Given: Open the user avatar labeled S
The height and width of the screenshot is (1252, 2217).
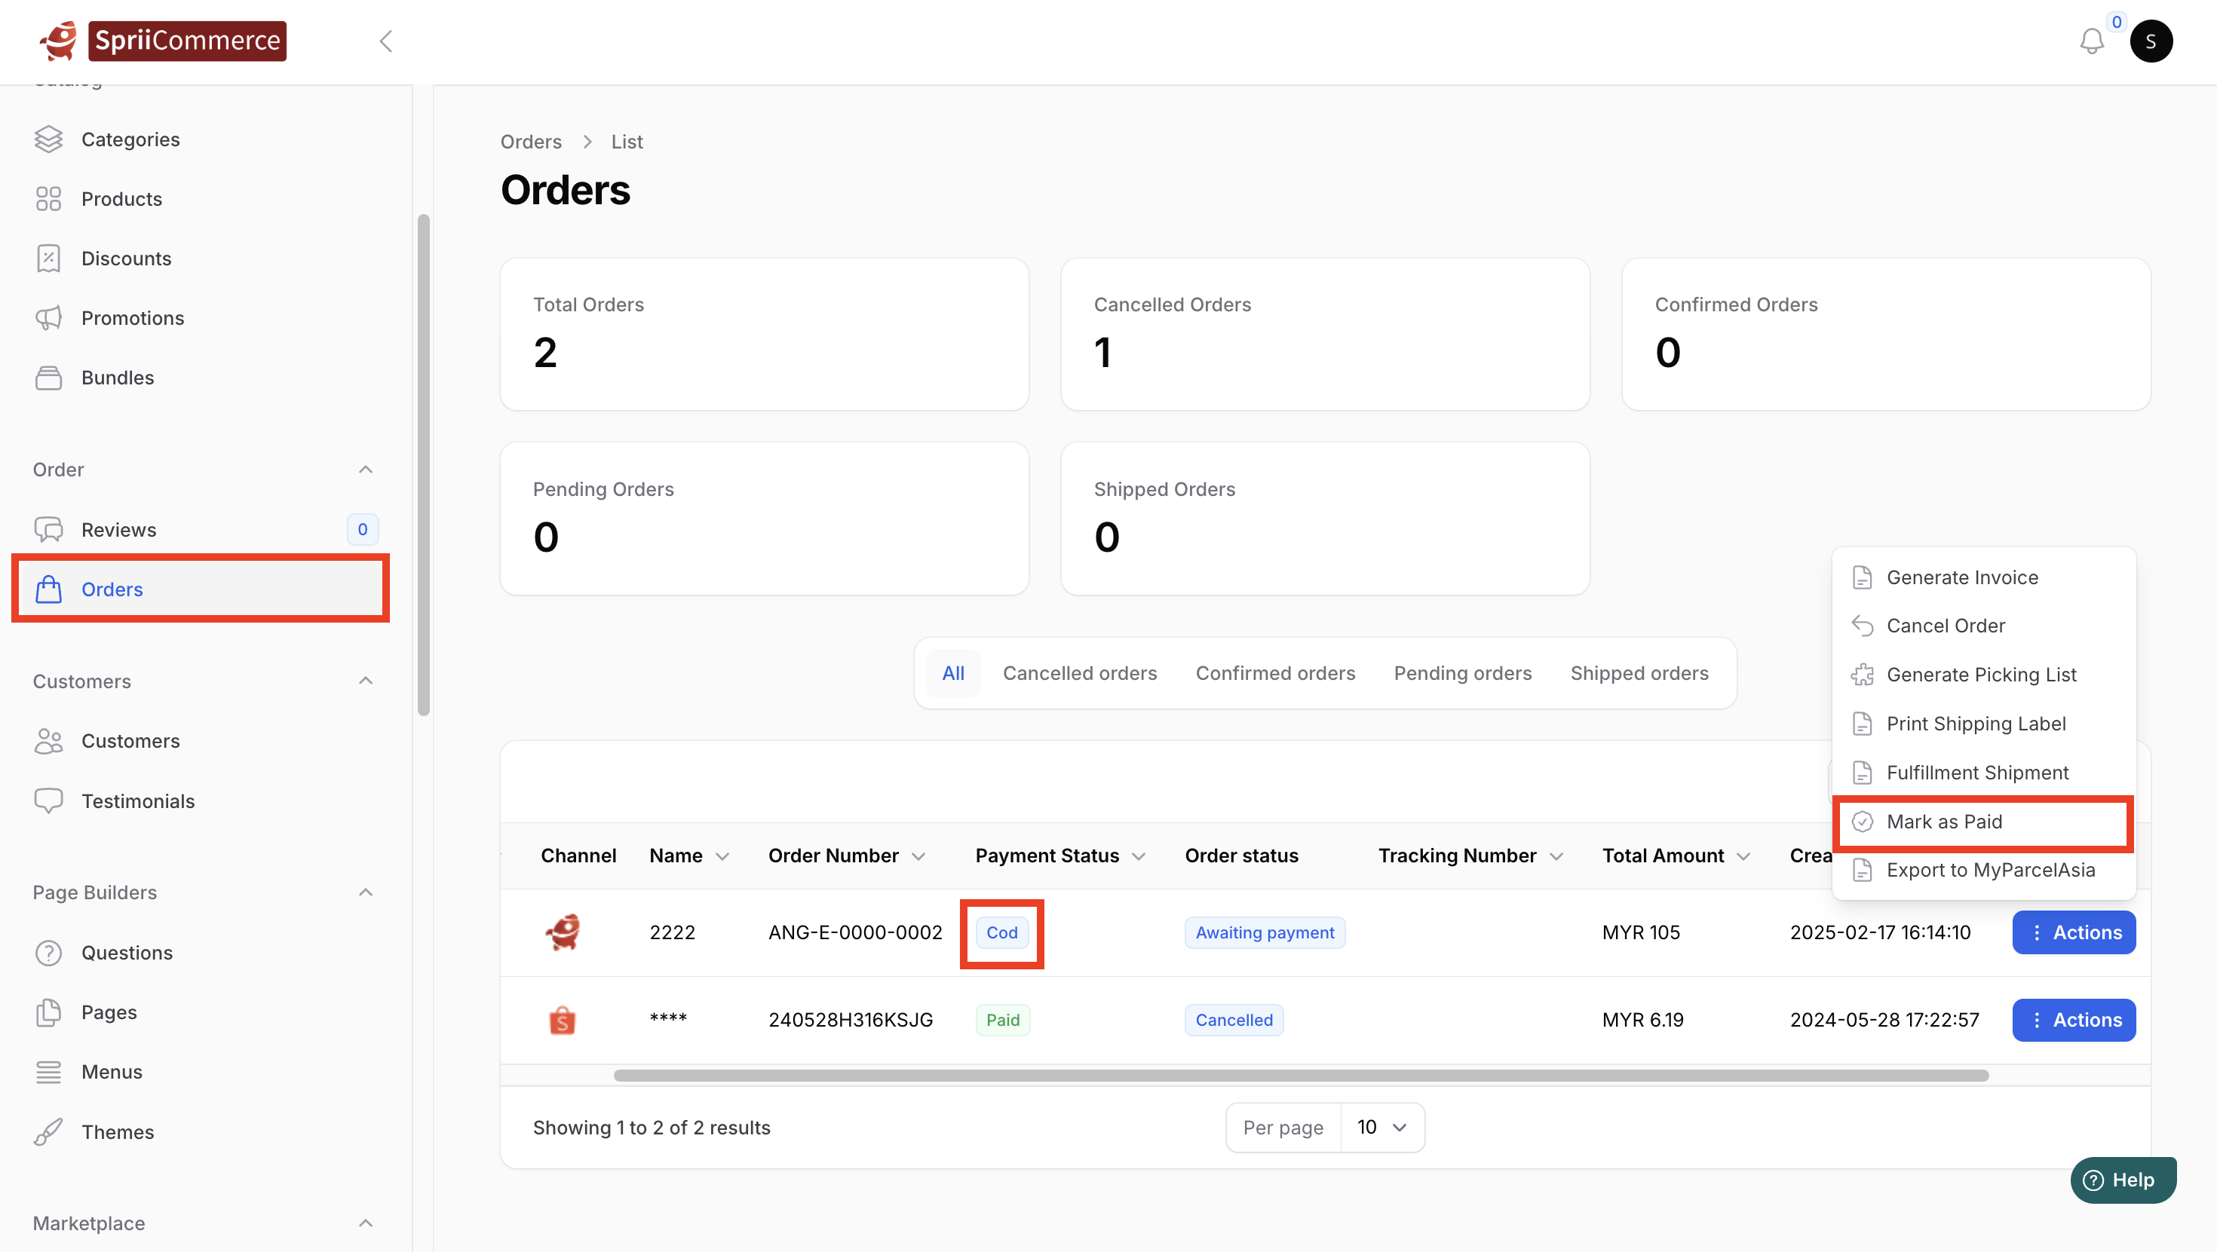Looking at the screenshot, I should click(x=2151, y=41).
